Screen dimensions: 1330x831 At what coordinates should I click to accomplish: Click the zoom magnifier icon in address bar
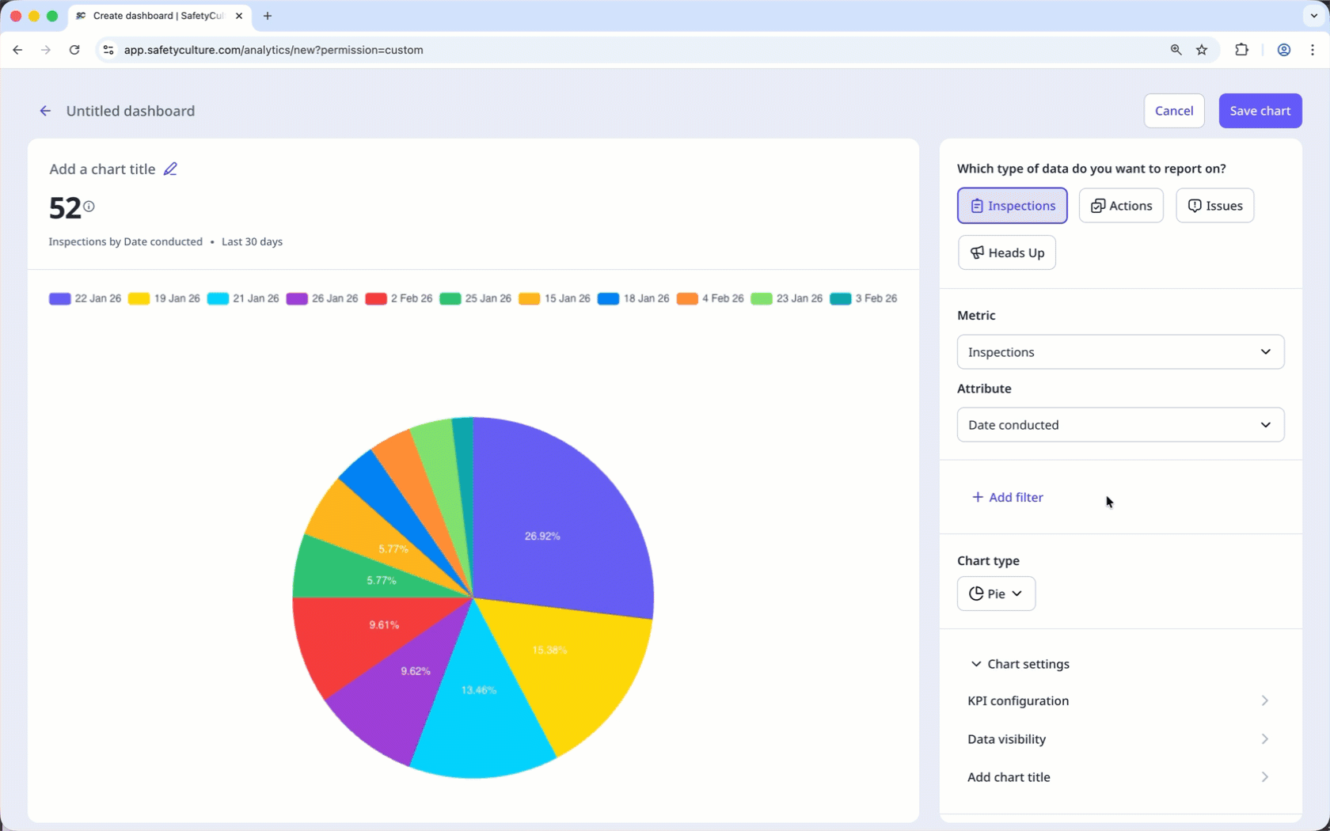tap(1176, 50)
